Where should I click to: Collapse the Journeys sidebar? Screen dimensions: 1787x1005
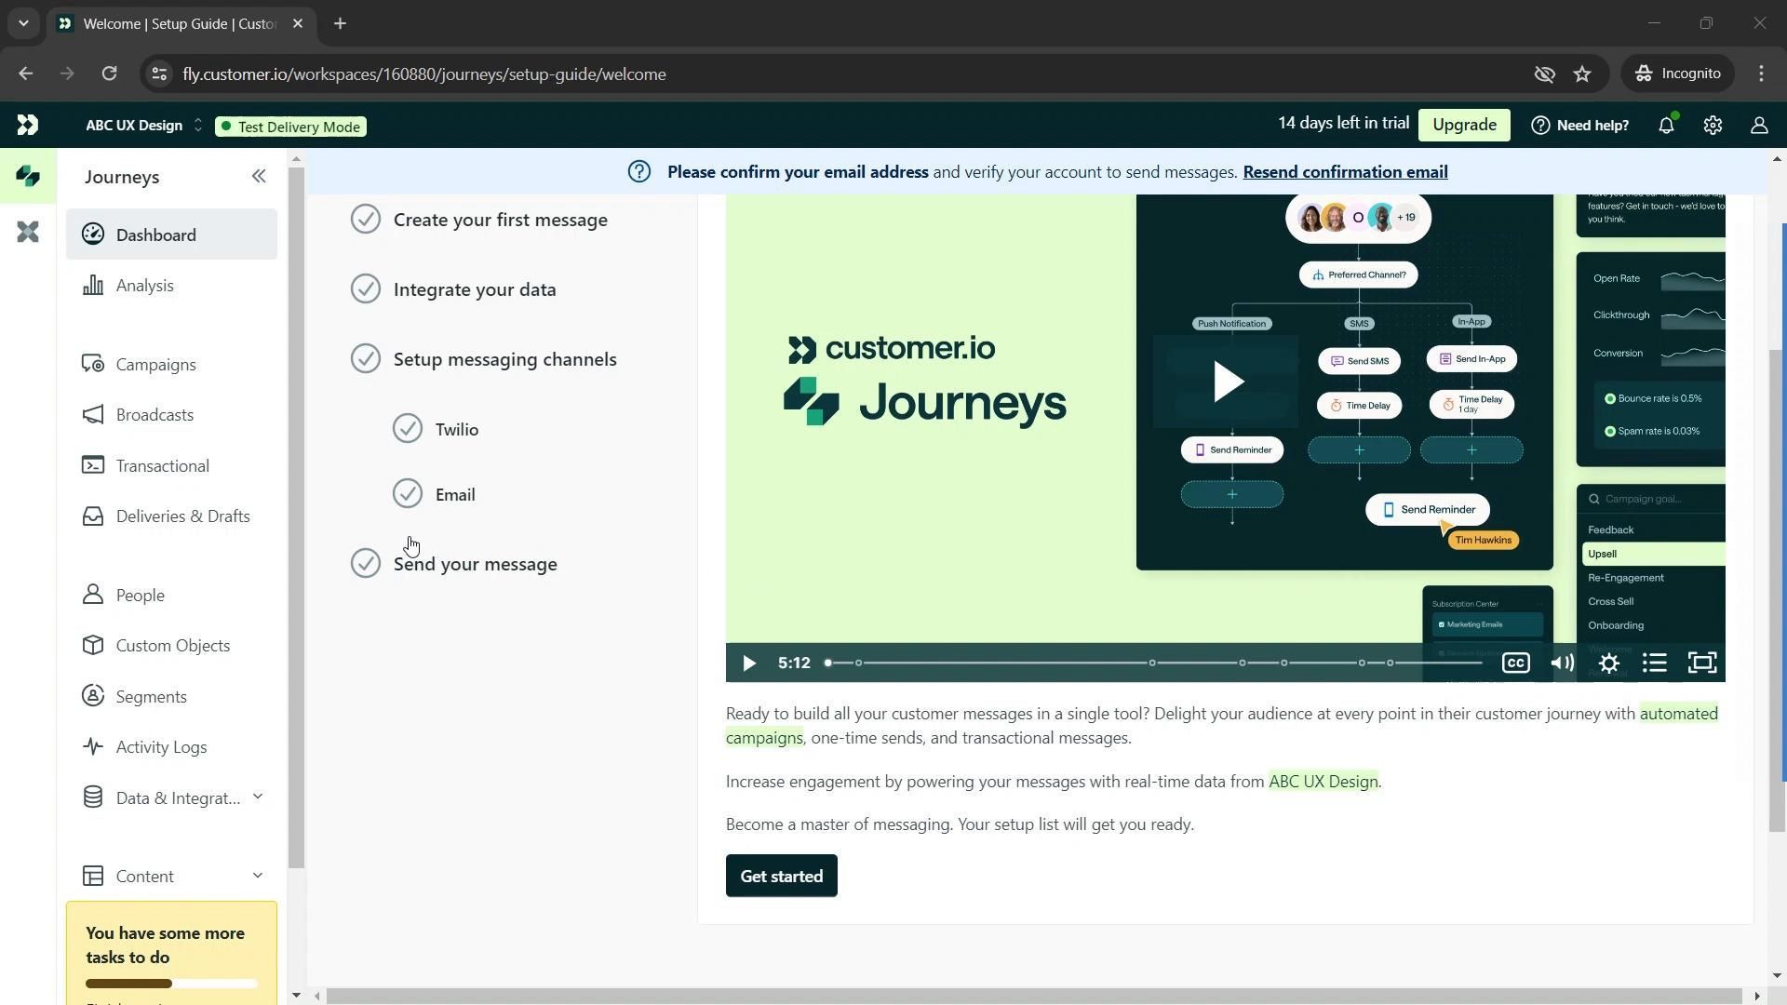click(259, 177)
